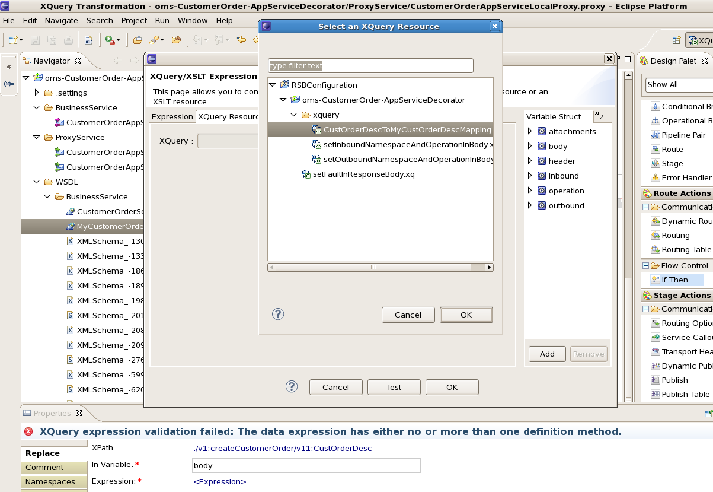Open the Show All palette dropdown
713x492 pixels.
pyautogui.click(x=679, y=85)
